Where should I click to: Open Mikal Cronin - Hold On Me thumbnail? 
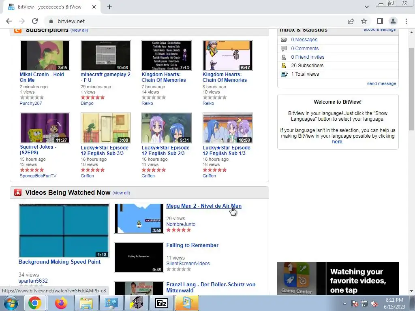point(45,55)
